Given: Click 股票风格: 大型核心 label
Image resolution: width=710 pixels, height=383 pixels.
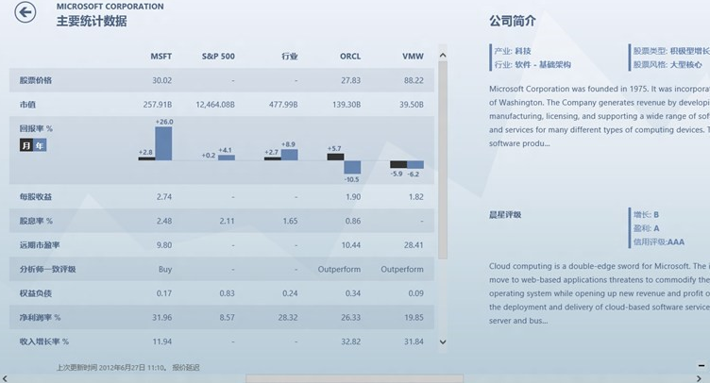Looking at the screenshot, I should 668,65.
